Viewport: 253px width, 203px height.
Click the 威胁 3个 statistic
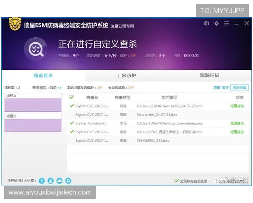(128, 56)
